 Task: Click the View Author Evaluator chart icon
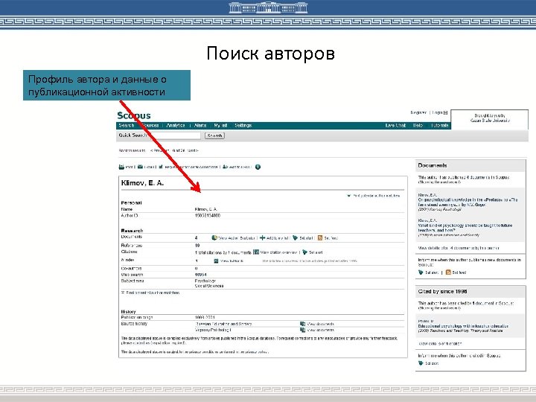pyautogui.click(x=214, y=237)
